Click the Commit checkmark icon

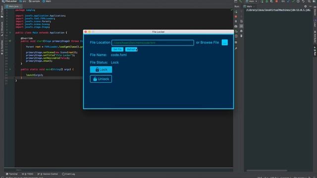click(293, 1)
